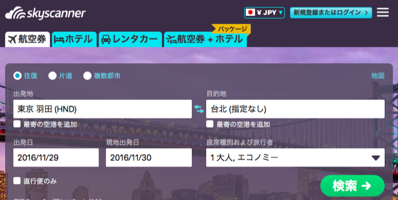Viewport: 398px width, 200px height.
Task: Click the 出発日 field 2016/11/29
Action: 56,158
